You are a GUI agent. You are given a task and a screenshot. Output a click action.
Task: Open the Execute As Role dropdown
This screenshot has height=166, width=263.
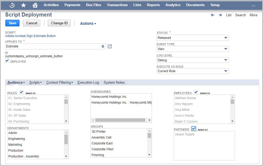pos(193,71)
